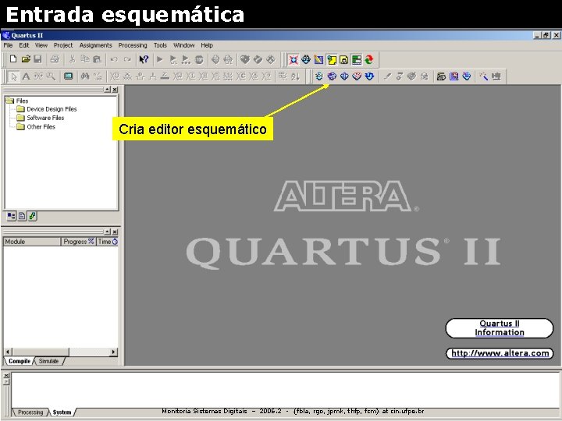
Task: Toggle the green Status window icon
Action: pyautogui.click(x=356, y=60)
